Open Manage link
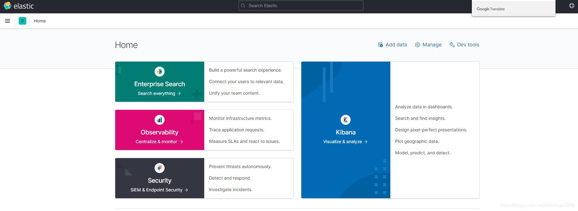The width and height of the screenshot is (578, 211). [x=428, y=45]
